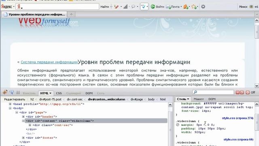Expand the div class="cont-sec" node
Screen dimensions: 259x146
pos(30,125)
